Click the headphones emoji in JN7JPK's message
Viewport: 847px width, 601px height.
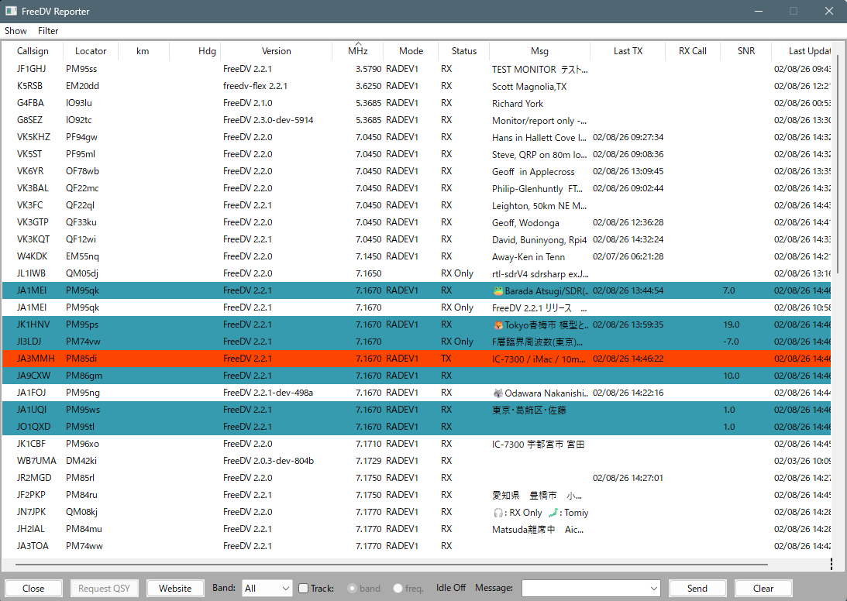pyautogui.click(x=498, y=513)
